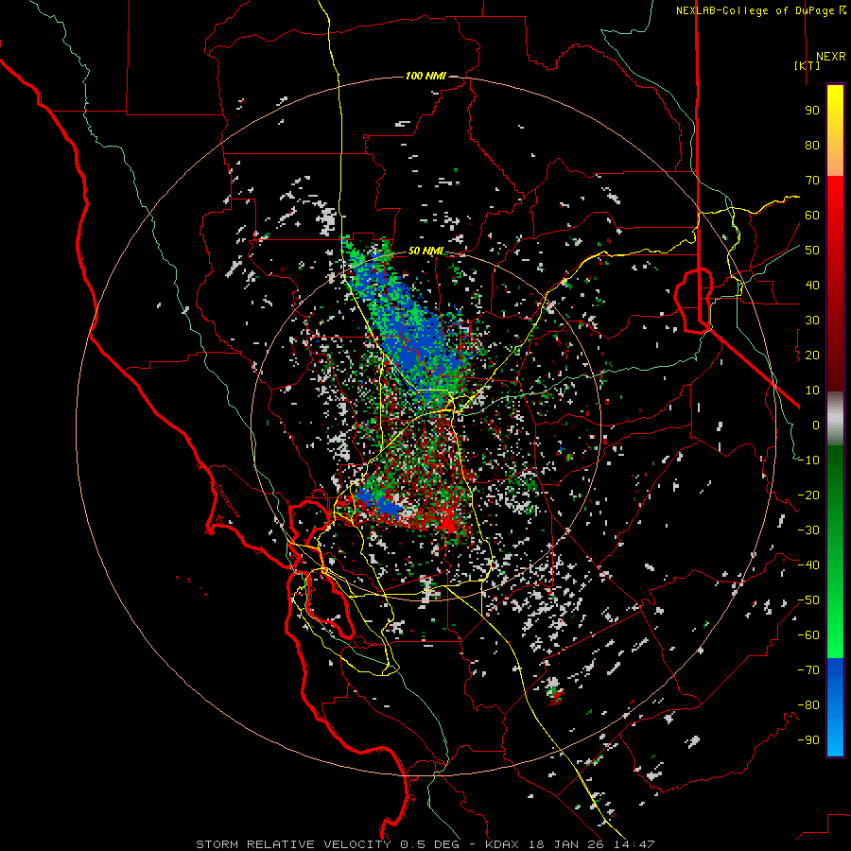Click the -60 value on velocity scale
Viewport: 851px width, 851px height.
click(808, 635)
